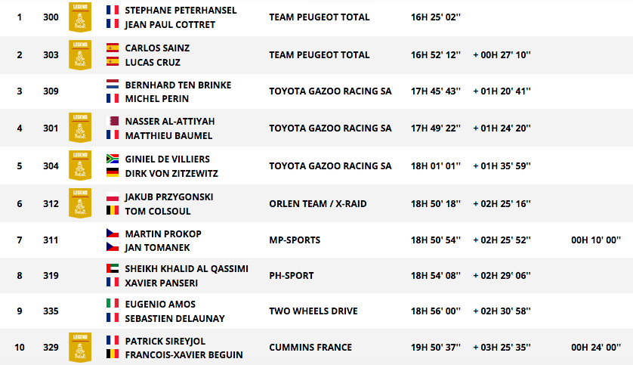Click Two Wheels Drive team name
The width and height of the screenshot is (633, 365).
point(313,311)
